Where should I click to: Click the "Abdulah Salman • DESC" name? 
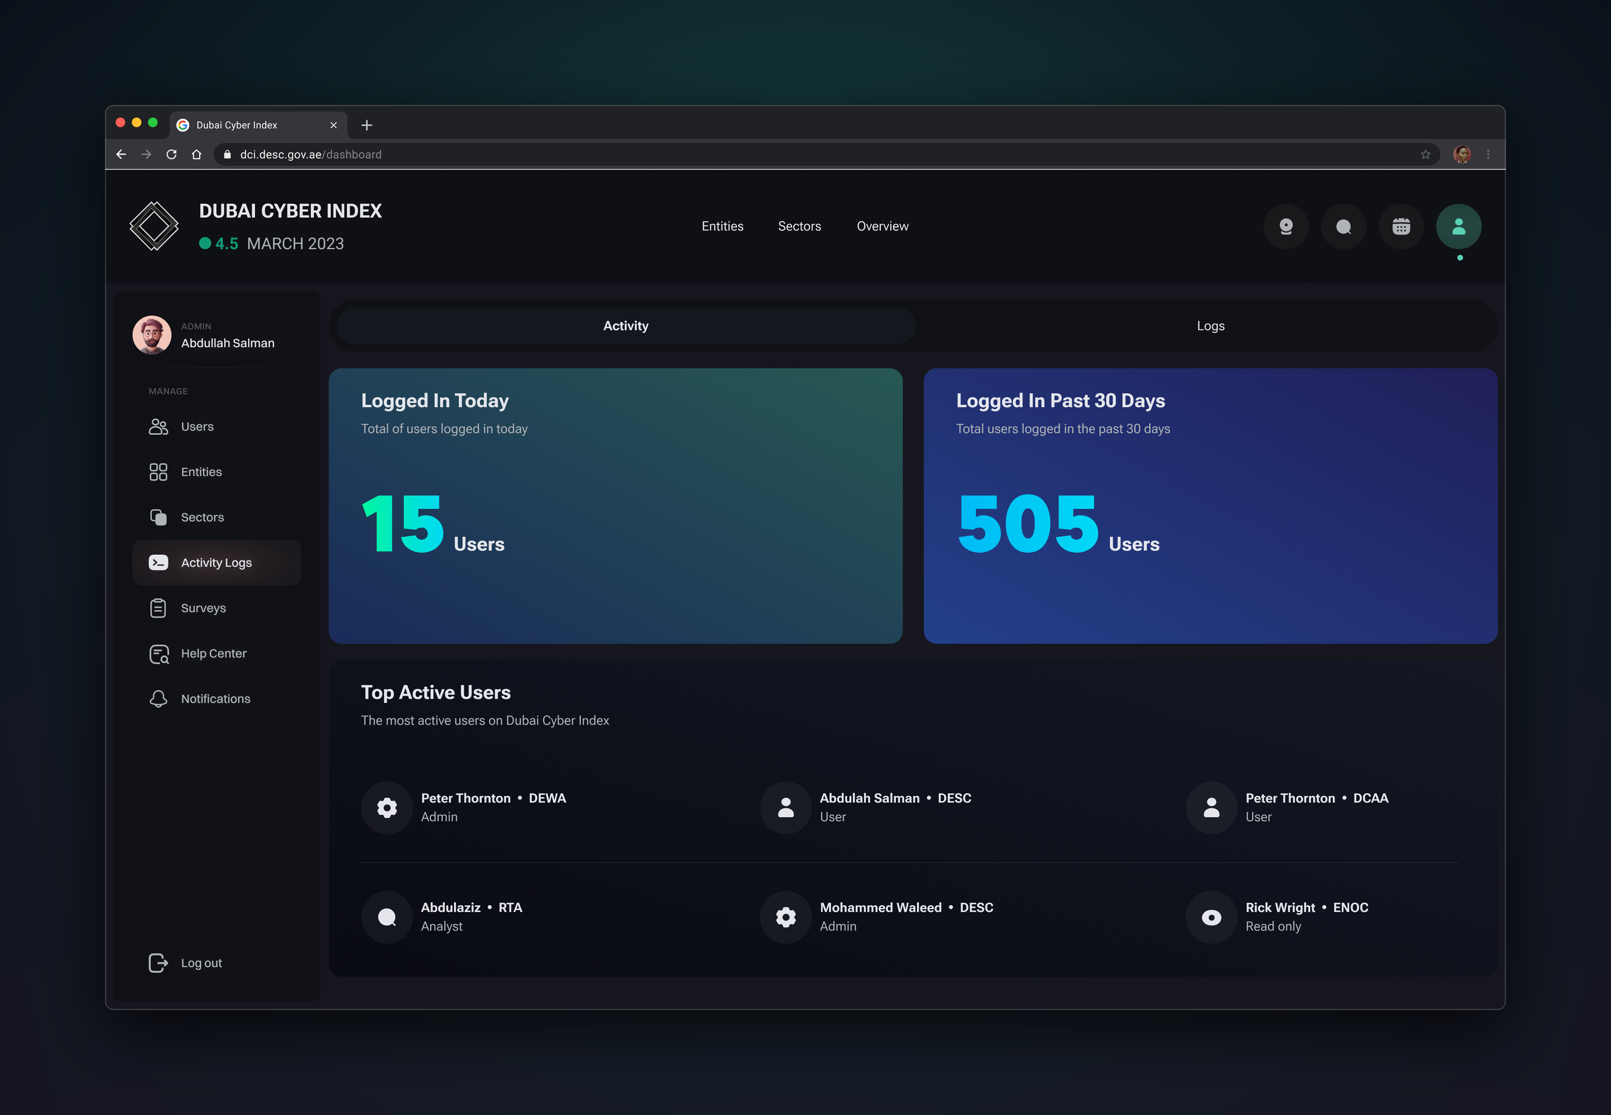point(895,799)
